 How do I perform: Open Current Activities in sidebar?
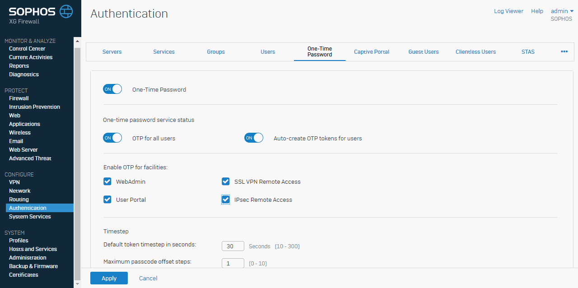click(x=31, y=57)
